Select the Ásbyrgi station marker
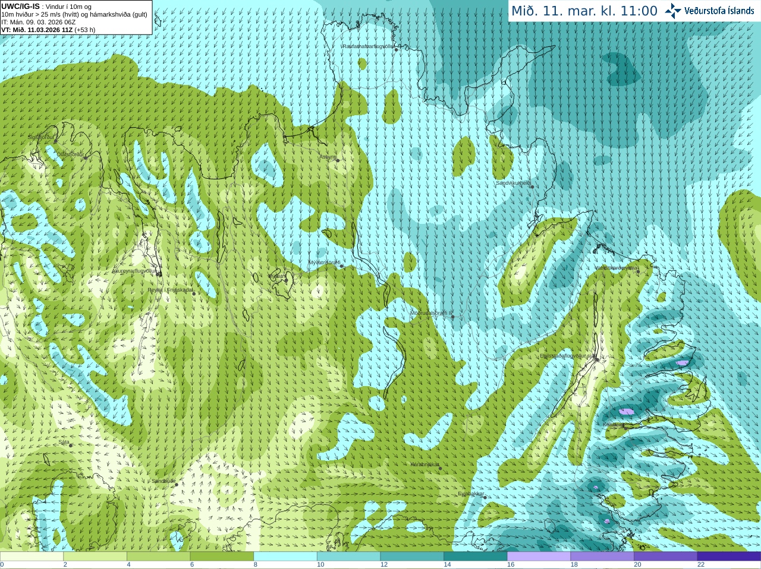 pyautogui.click(x=338, y=160)
